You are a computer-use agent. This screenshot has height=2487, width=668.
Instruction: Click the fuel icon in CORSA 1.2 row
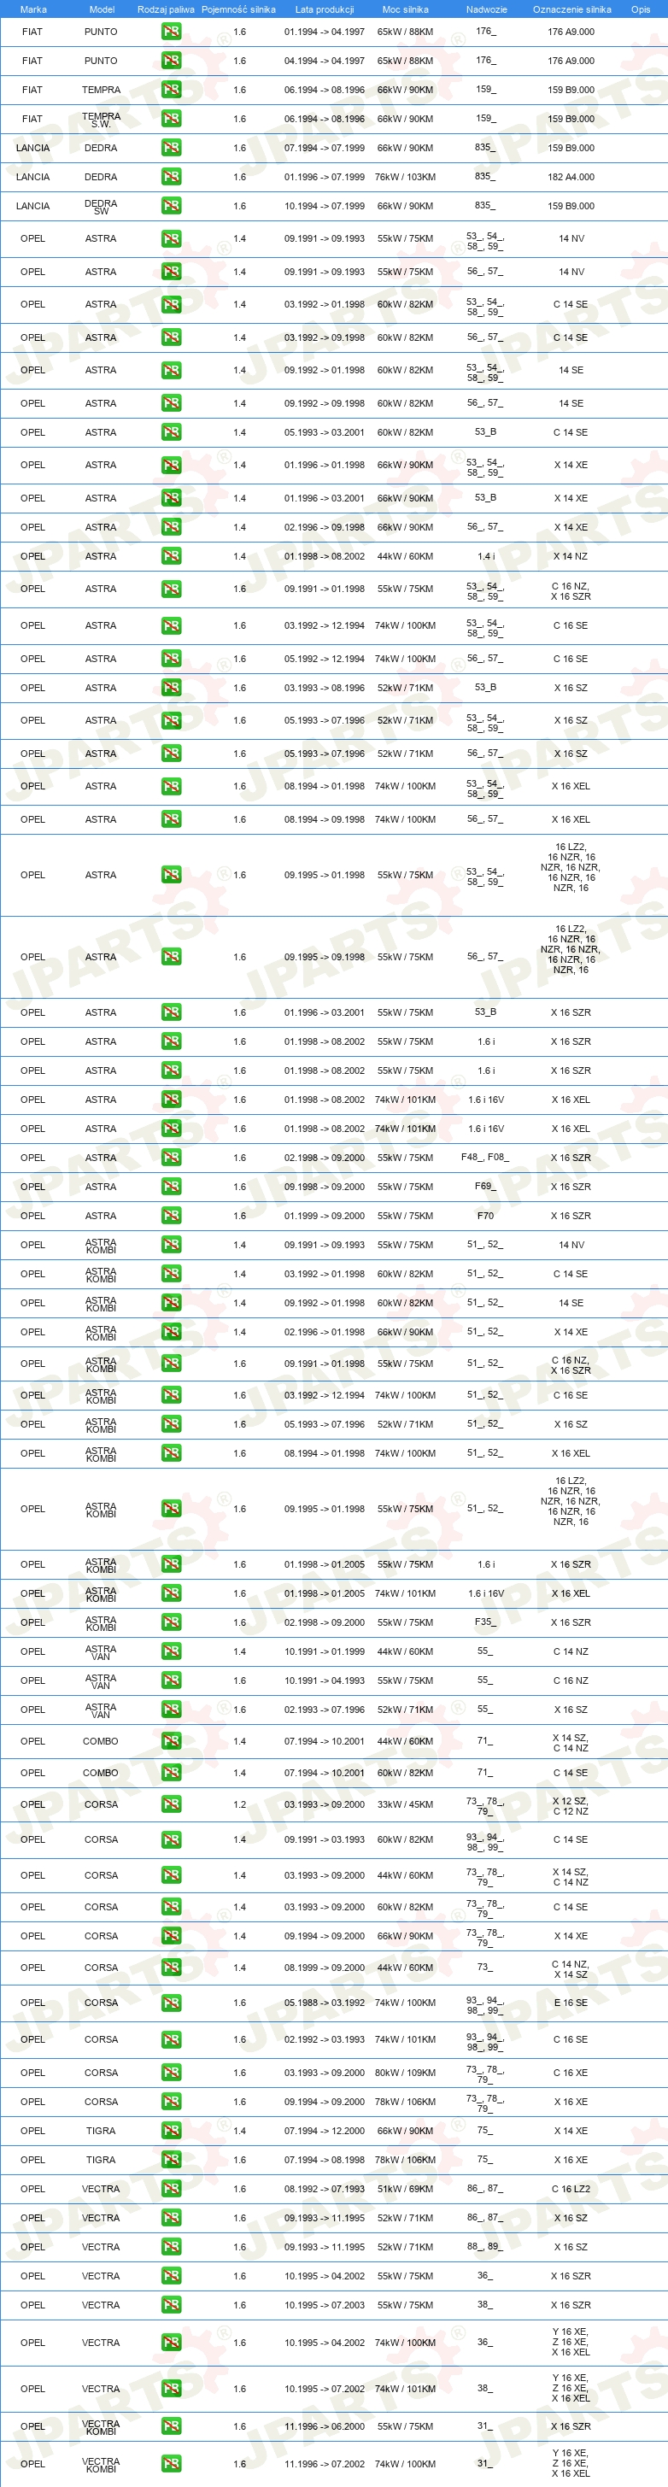171,1804
